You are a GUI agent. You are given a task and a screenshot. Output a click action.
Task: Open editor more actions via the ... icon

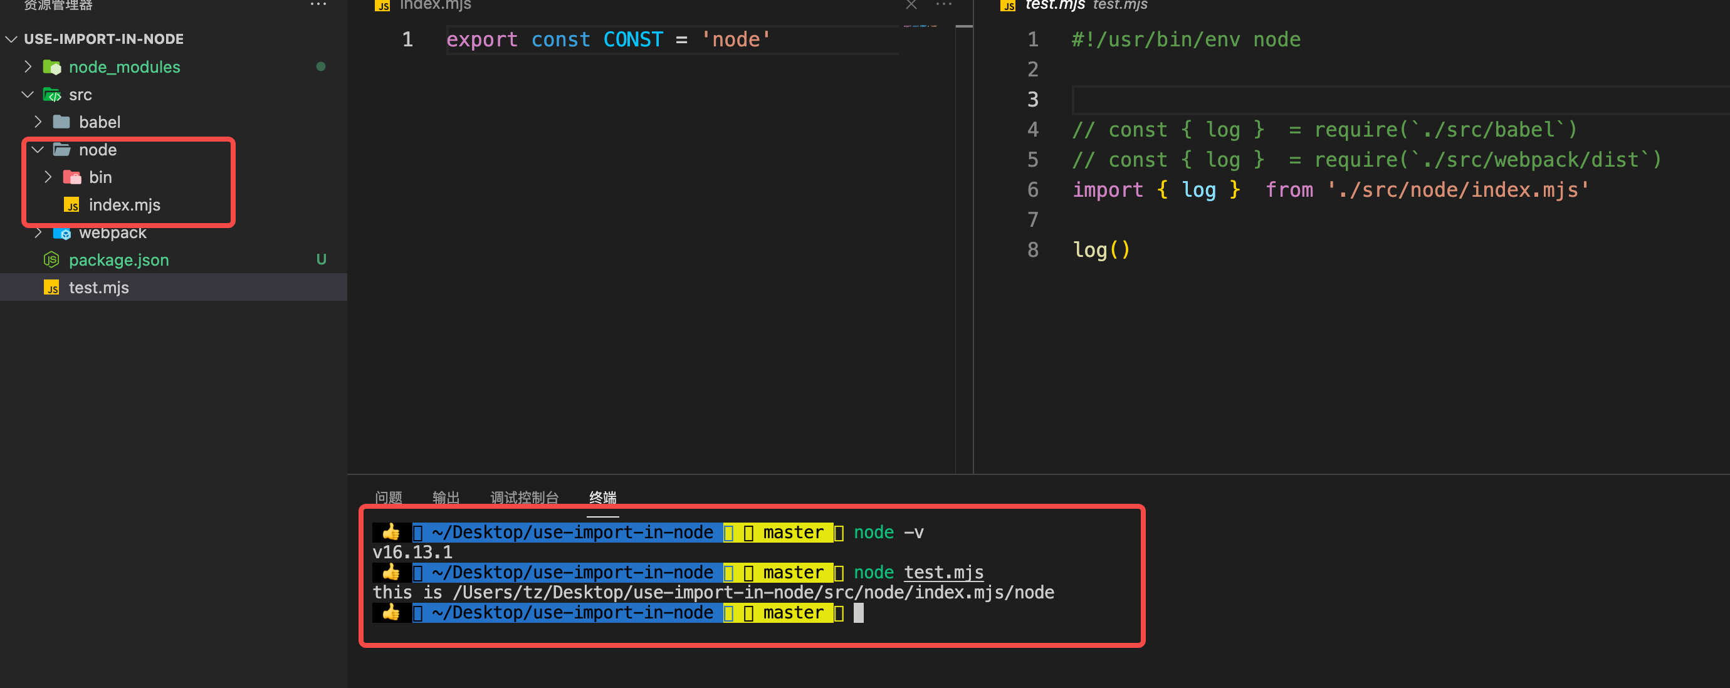(943, 4)
